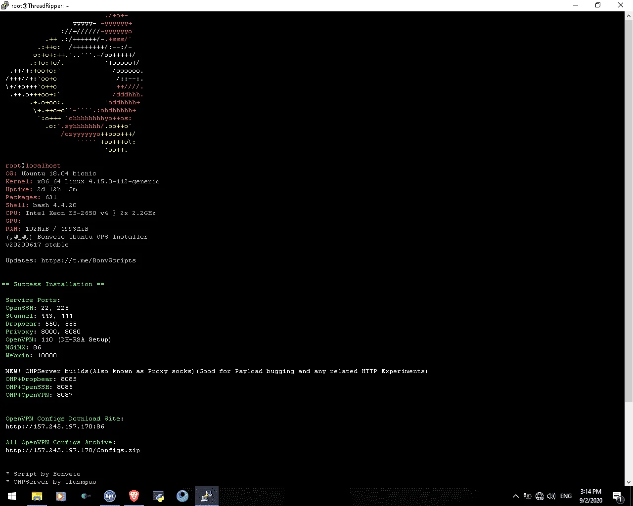Image resolution: width=633 pixels, height=506 pixels.
Task: Click the 'Uptime: 2d 12h 15m' line
Action: (41, 189)
